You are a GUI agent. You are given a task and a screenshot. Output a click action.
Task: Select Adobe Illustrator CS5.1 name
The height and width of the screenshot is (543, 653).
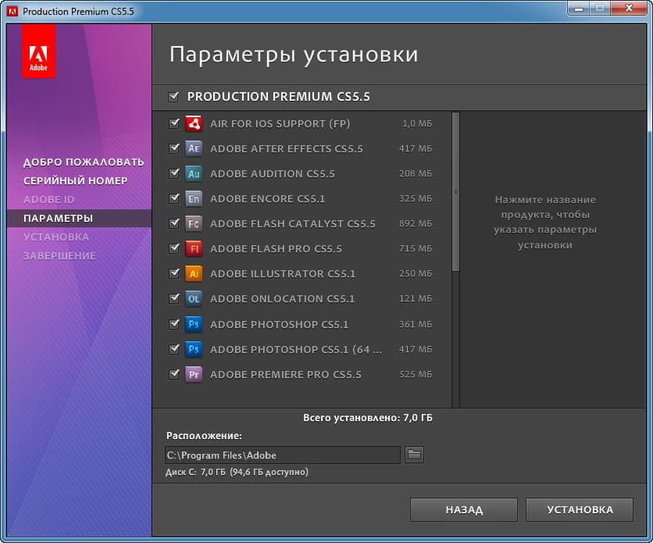(283, 273)
